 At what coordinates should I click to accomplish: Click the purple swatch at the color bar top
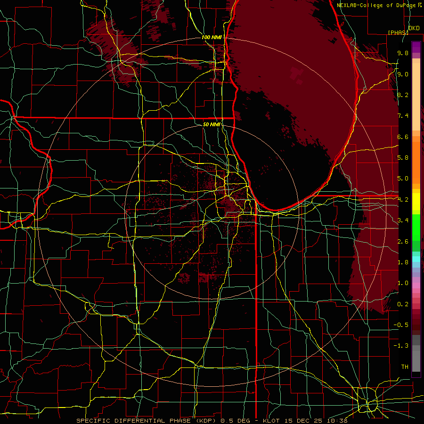416,47
